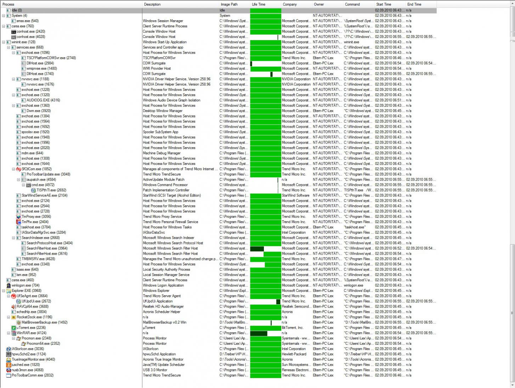Sort by the Image Path column
The height and width of the screenshot is (388, 515).
(x=234, y=4)
